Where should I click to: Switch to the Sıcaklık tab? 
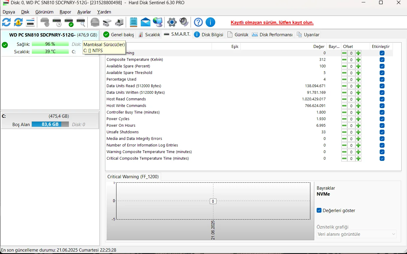[149, 35]
